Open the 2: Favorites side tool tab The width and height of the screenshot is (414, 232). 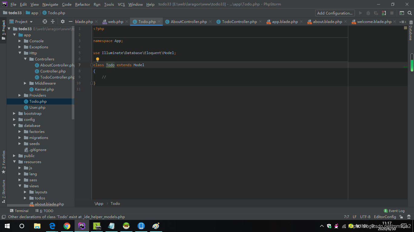[3, 162]
